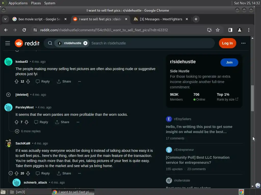The image size is (261, 195).
Task: Collapse SachiKaM's comment thread
Action: tap(11, 173)
